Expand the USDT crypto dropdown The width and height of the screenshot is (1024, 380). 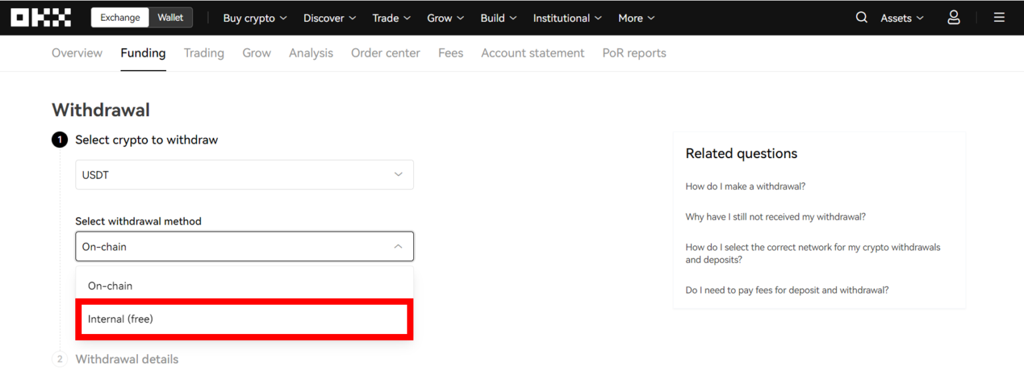click(244, 175)
